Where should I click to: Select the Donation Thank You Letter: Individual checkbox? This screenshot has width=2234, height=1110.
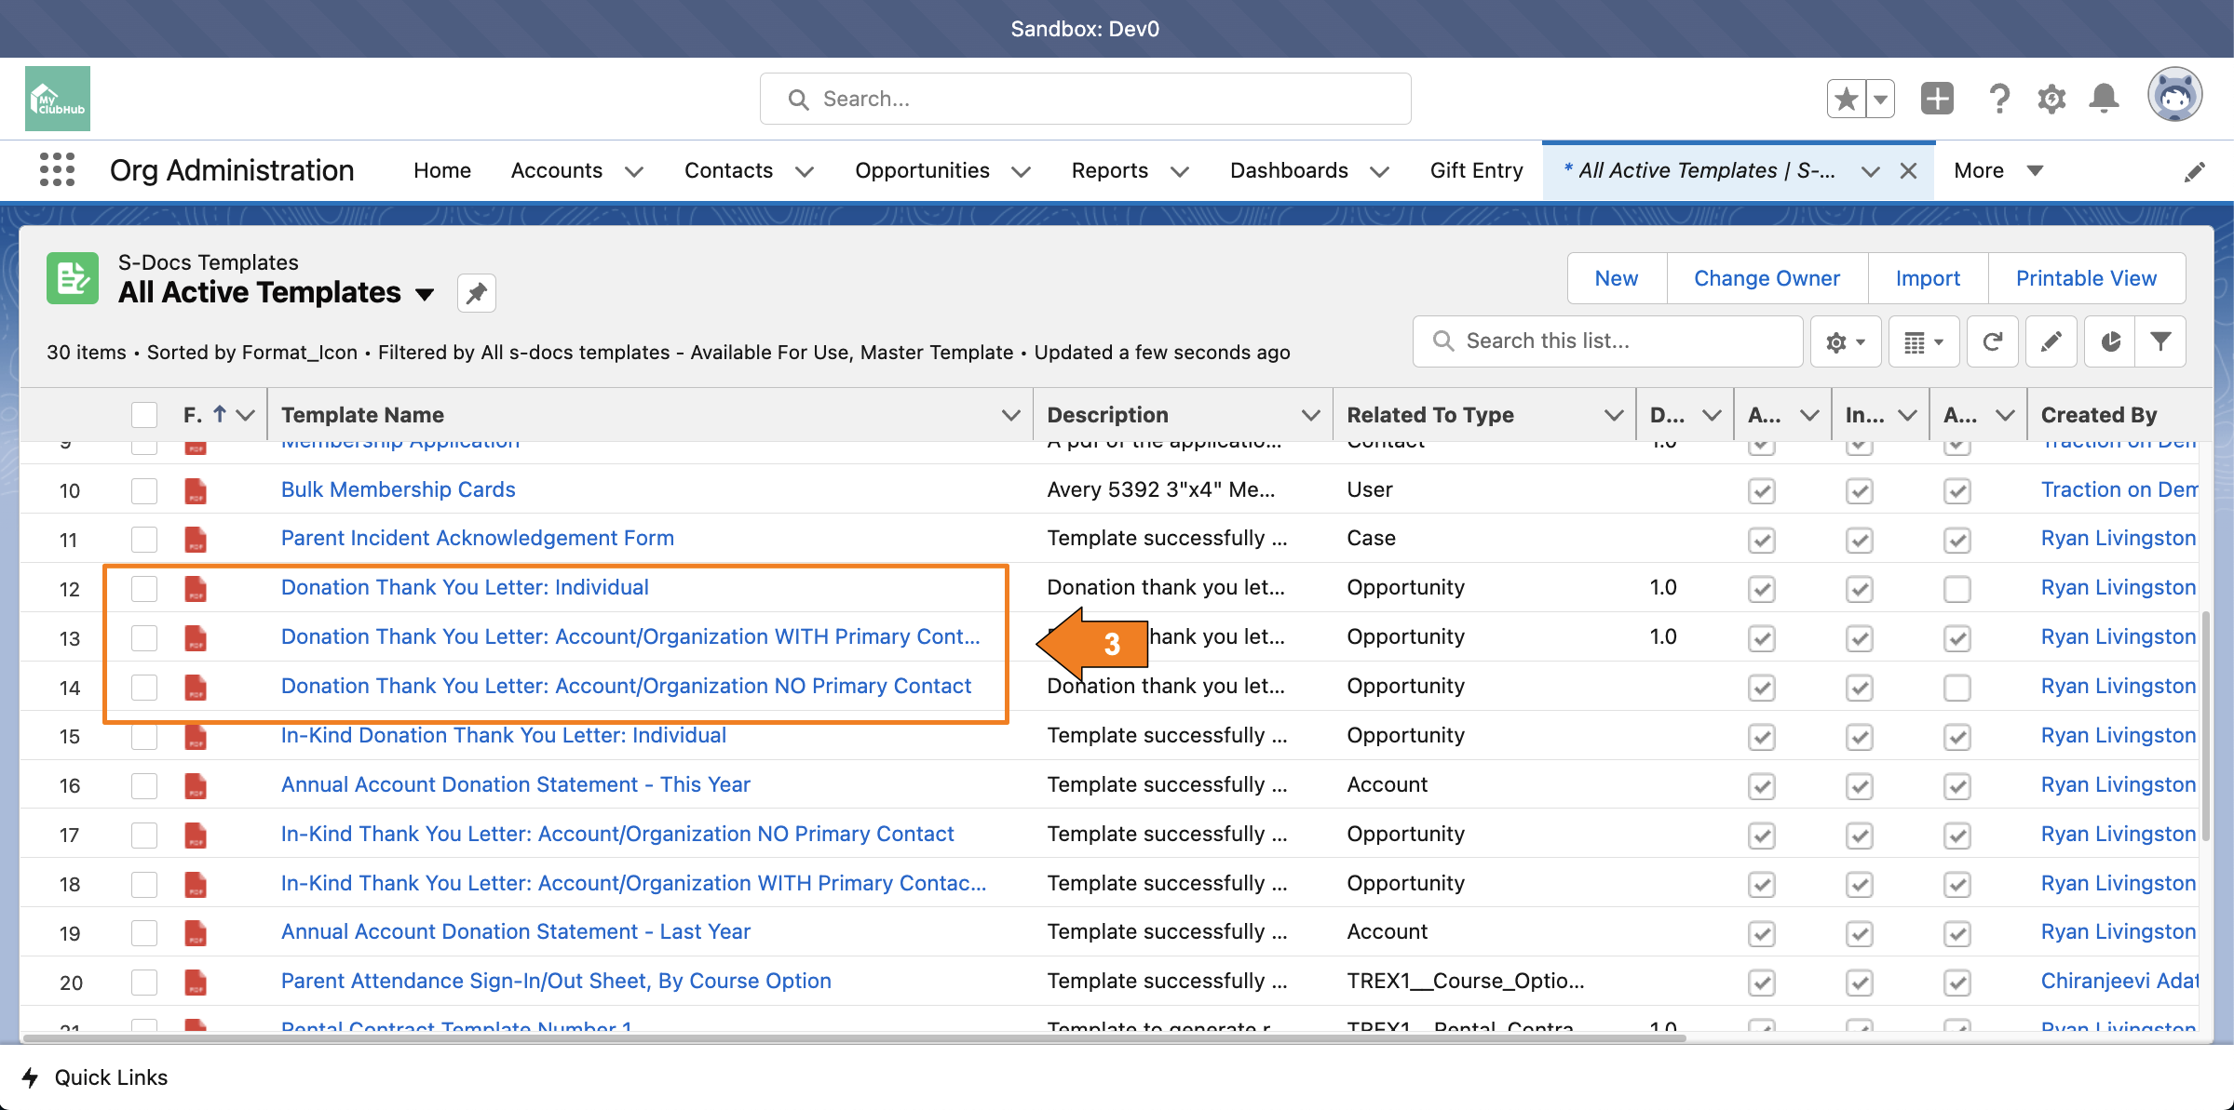(x=144, y=588)
